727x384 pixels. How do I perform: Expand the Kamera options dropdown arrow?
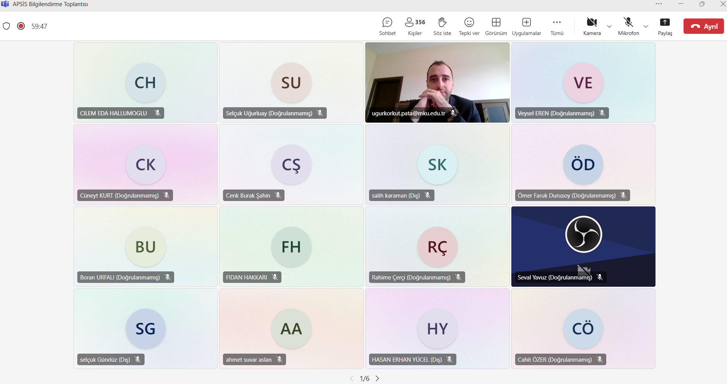pos(609,27)
